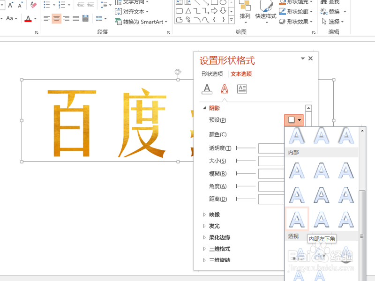The image size is (375, 281).
Task: Open the 选择 select menu
Action: [332, 22]
